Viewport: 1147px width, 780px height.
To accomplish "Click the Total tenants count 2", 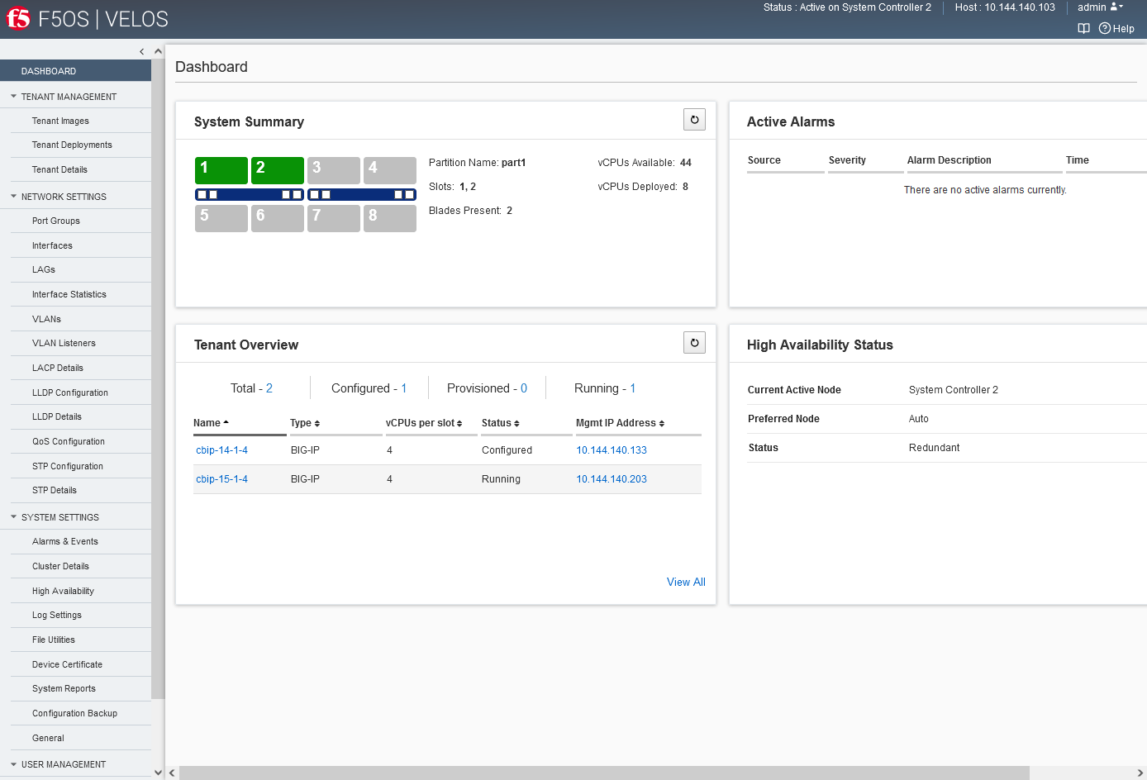I will tap(269, 388).
